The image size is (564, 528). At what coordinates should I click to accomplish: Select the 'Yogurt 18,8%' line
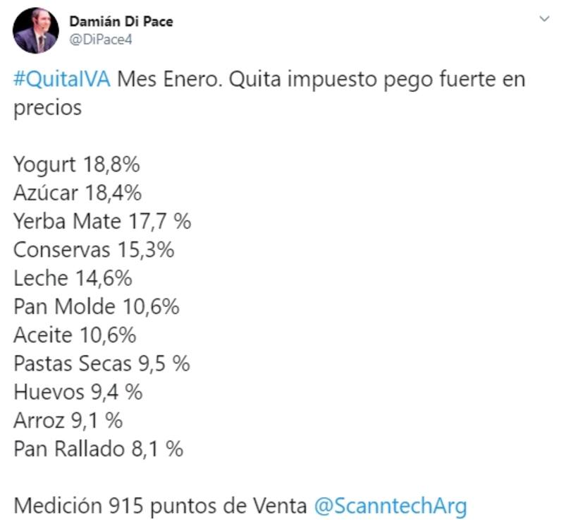pos(76,164)
